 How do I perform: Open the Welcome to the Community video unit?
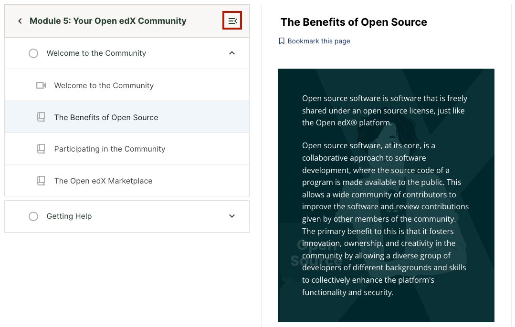104,86
